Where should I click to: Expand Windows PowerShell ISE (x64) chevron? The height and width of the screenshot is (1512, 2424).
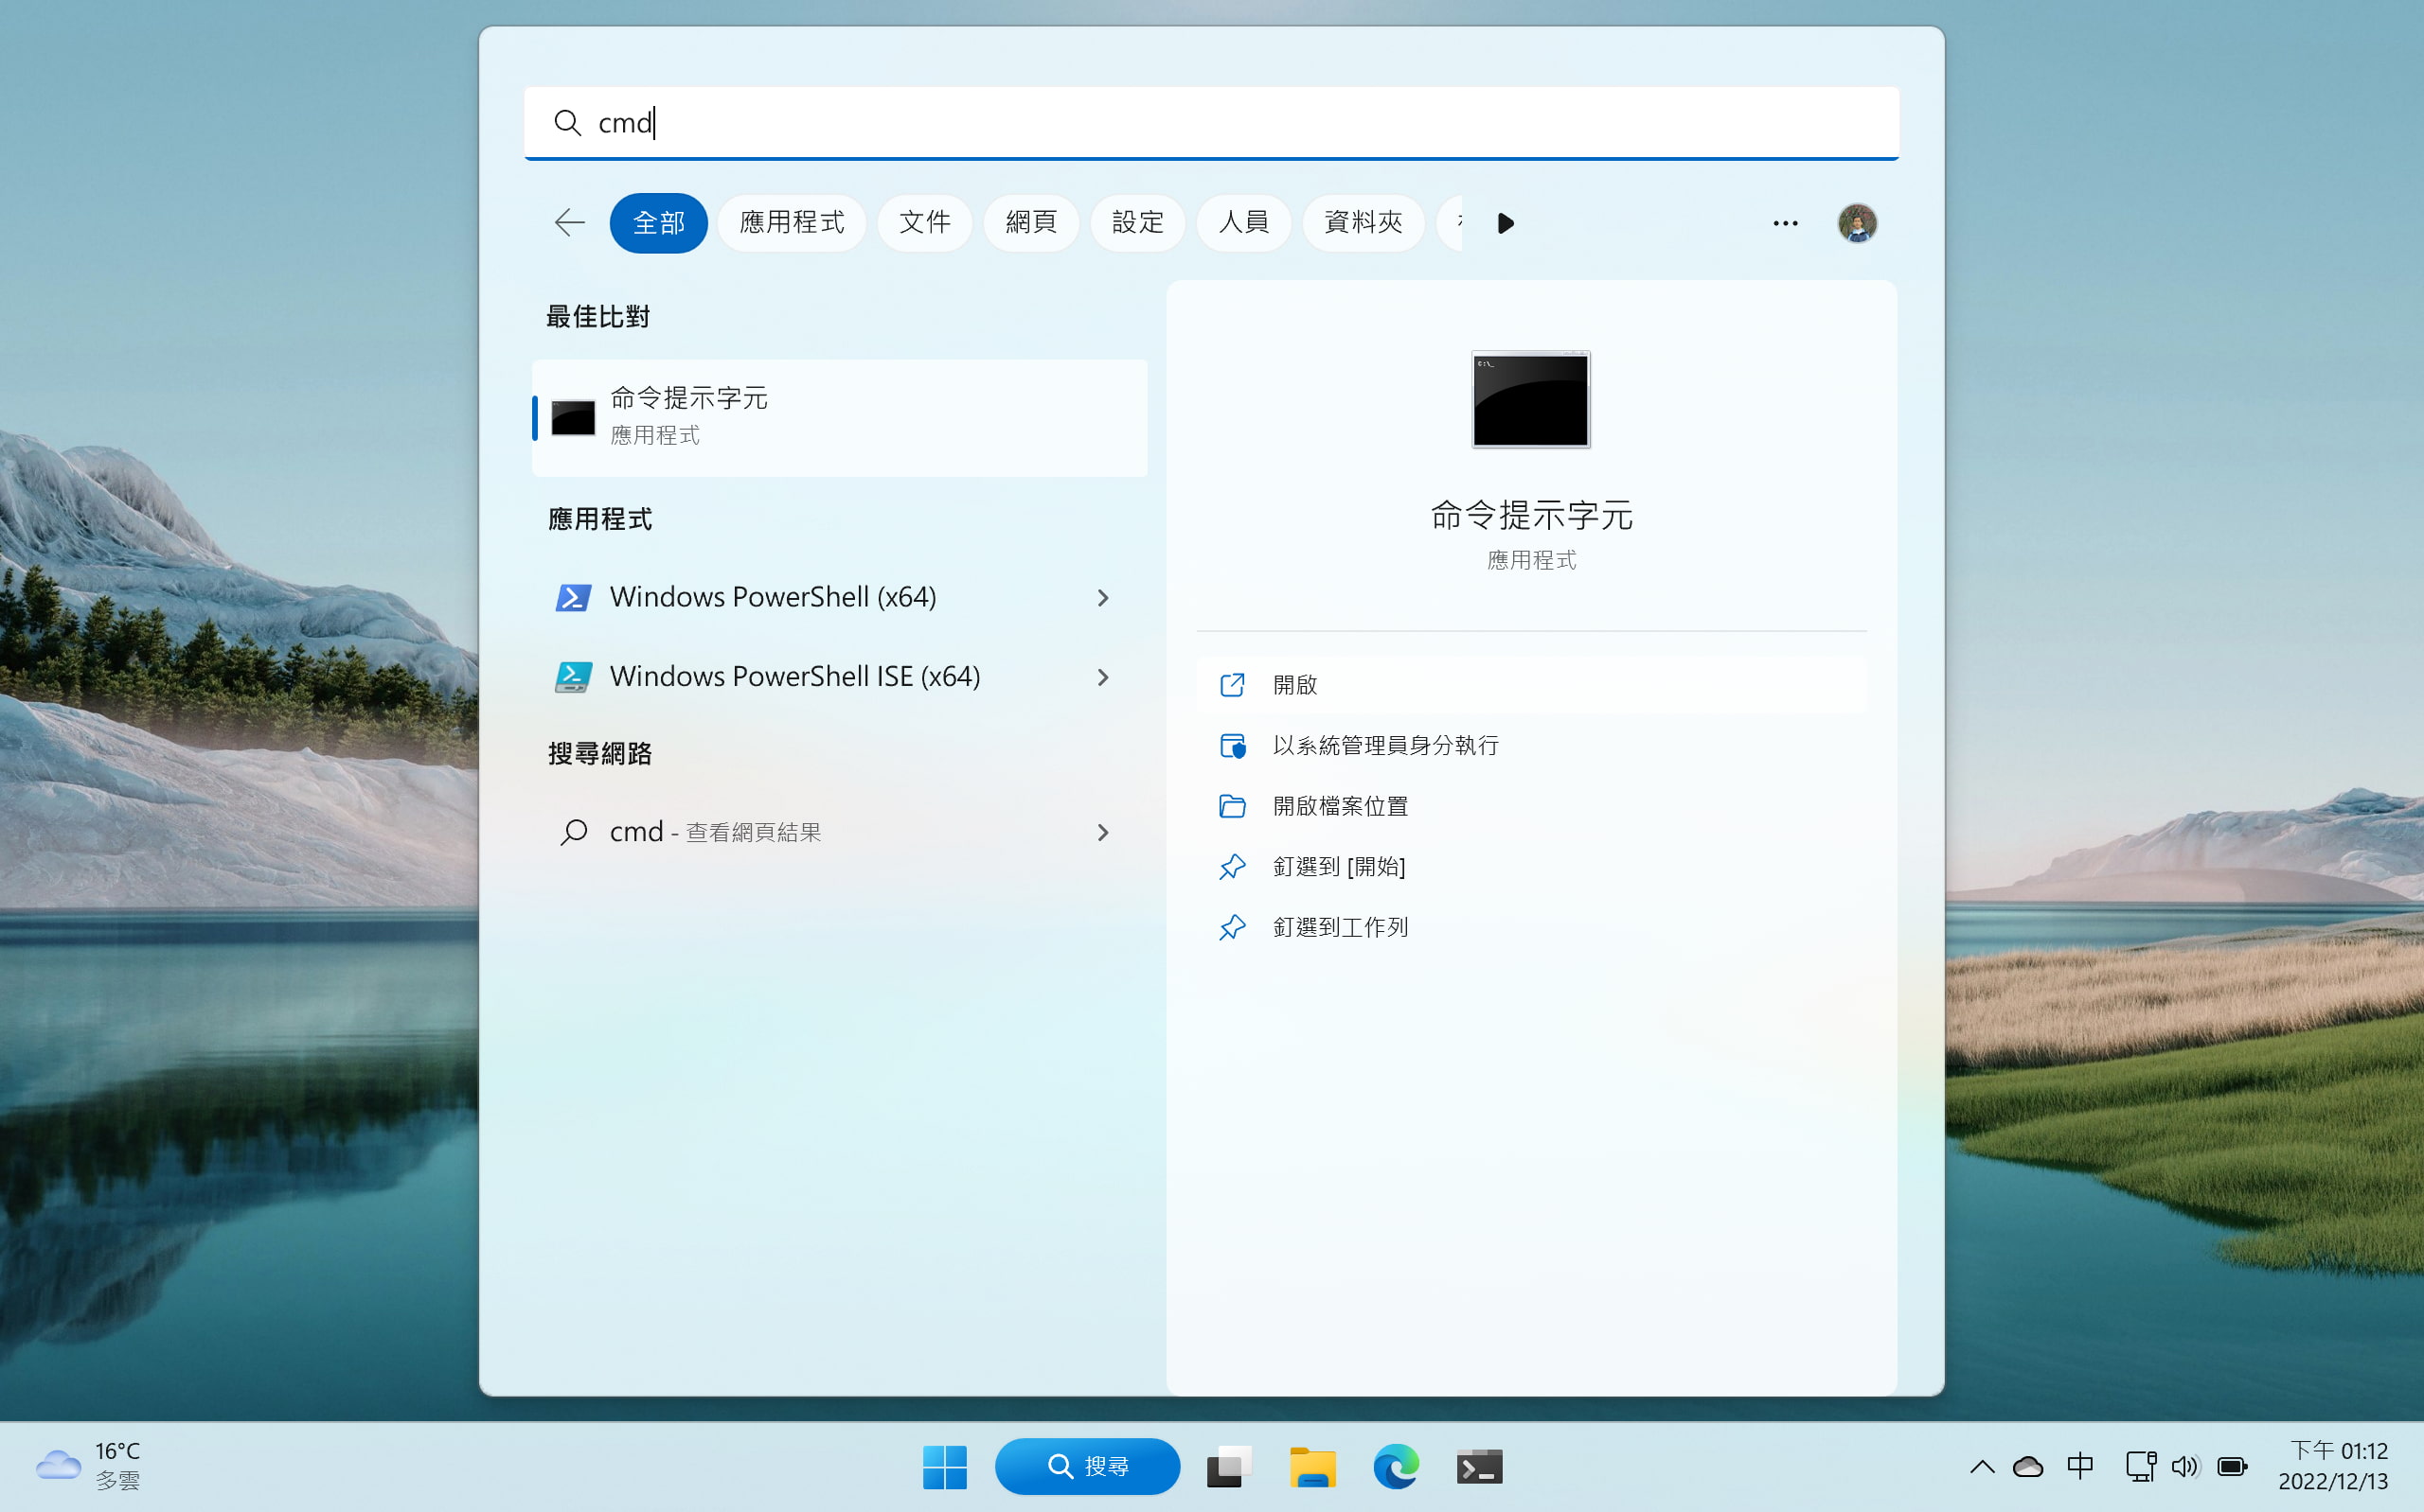pyautogui.click(x=1102, y=677)
